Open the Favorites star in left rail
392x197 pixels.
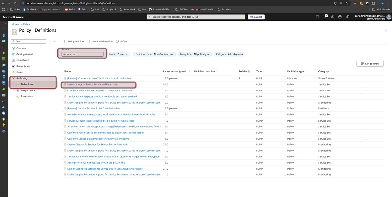pyautogui.click(x=4, y=53)
